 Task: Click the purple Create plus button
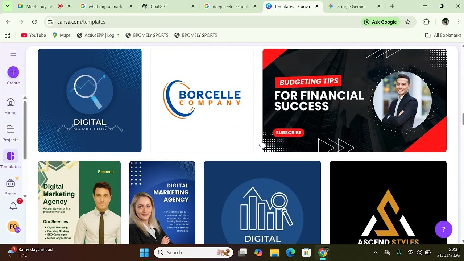[13, 72]
